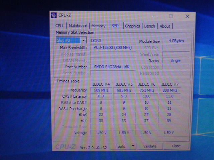Select the PC3-12800 (800 MHz) value

(113, 48)
